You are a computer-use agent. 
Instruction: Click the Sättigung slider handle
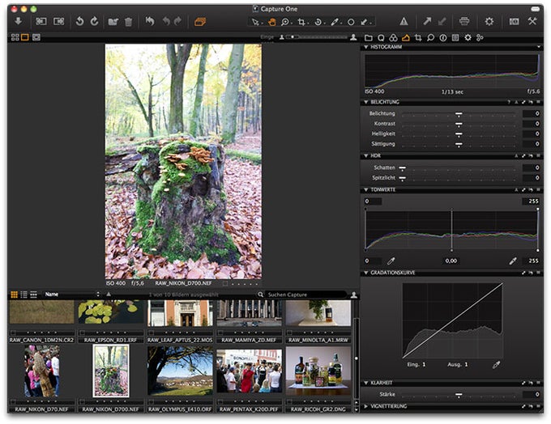(459, 144)
